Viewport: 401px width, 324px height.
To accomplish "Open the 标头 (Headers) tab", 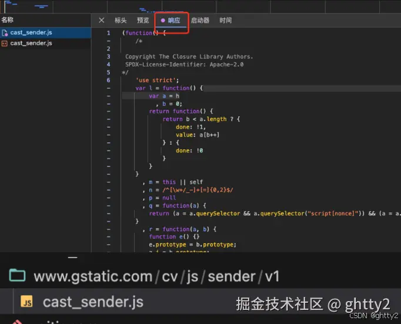I will coord(121,21).
